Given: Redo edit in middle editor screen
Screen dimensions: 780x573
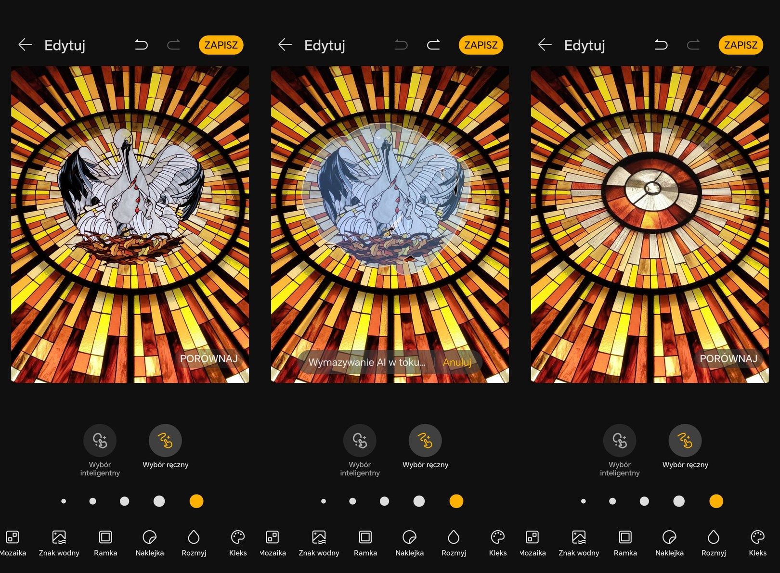Looking at the screenshot, I should pyautogui.click(x=433, y=45).
